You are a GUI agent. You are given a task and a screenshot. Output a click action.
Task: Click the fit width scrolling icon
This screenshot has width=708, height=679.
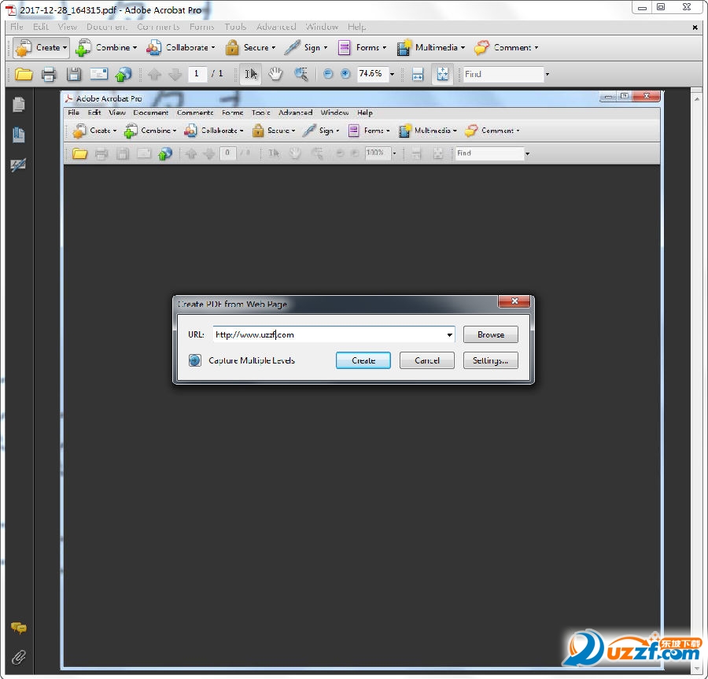click(418, 74)
